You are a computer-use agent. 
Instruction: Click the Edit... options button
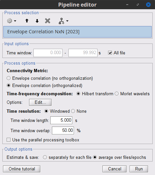coord(40,102)
